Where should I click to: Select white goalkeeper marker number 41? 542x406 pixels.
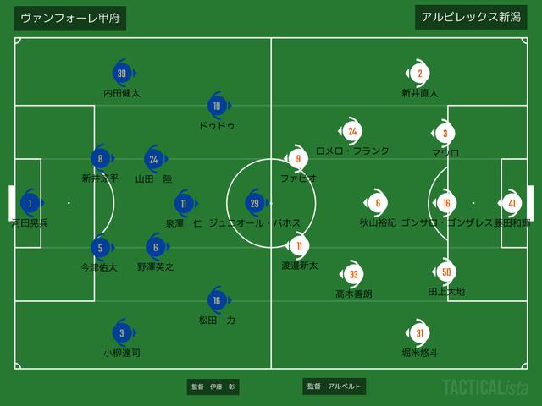coord(510,203)
